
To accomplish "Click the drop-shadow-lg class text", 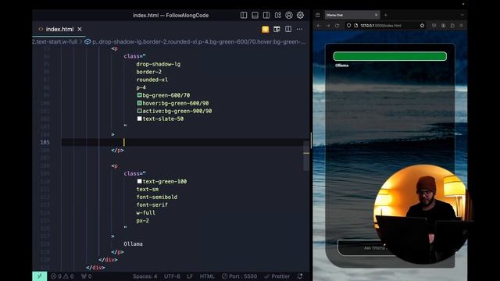I will pos(159,64).
